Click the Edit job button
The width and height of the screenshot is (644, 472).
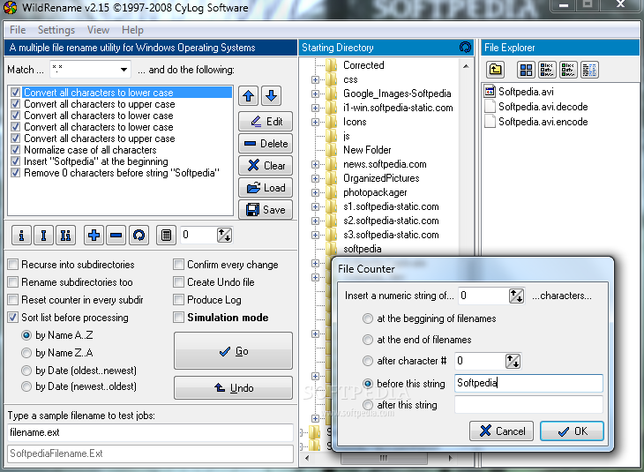266,122
